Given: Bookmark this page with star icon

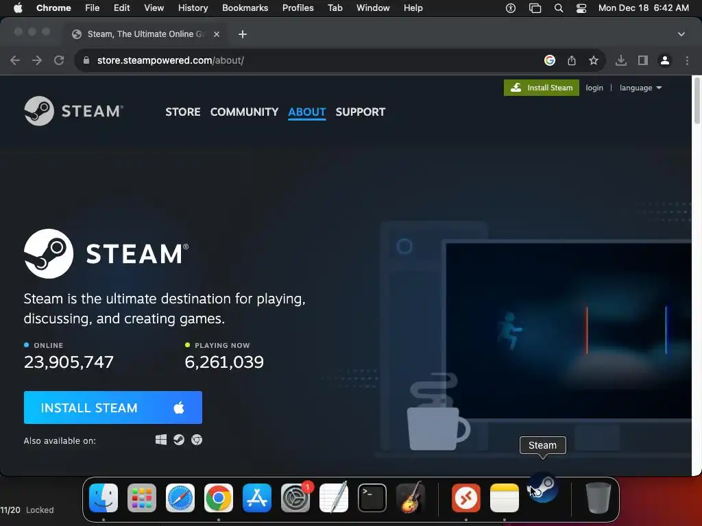Looking at the screenshot, I should click(x=594, y=60).
